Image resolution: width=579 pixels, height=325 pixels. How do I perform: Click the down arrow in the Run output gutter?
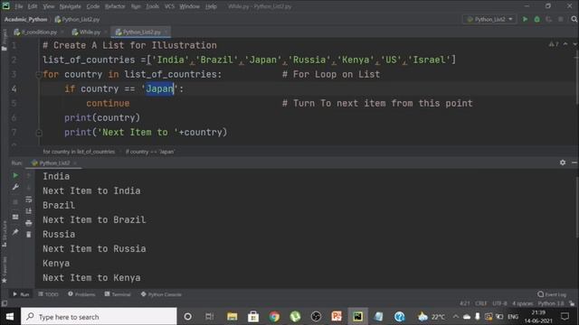(x=29, y=188)
